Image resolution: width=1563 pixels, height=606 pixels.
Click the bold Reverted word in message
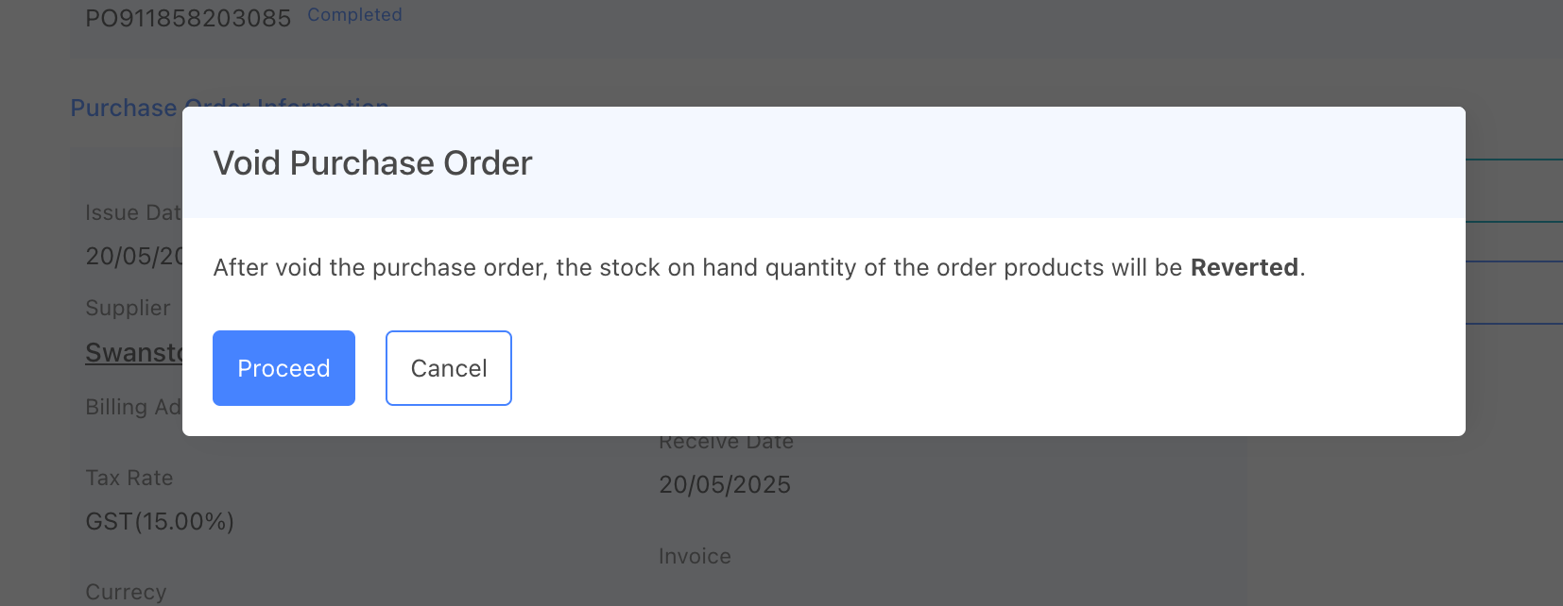(x=1244, y=268)
